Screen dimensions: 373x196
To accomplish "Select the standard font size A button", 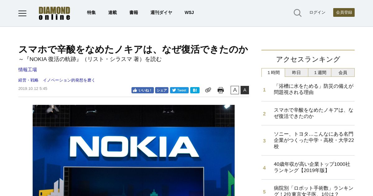I will [235, 90].
